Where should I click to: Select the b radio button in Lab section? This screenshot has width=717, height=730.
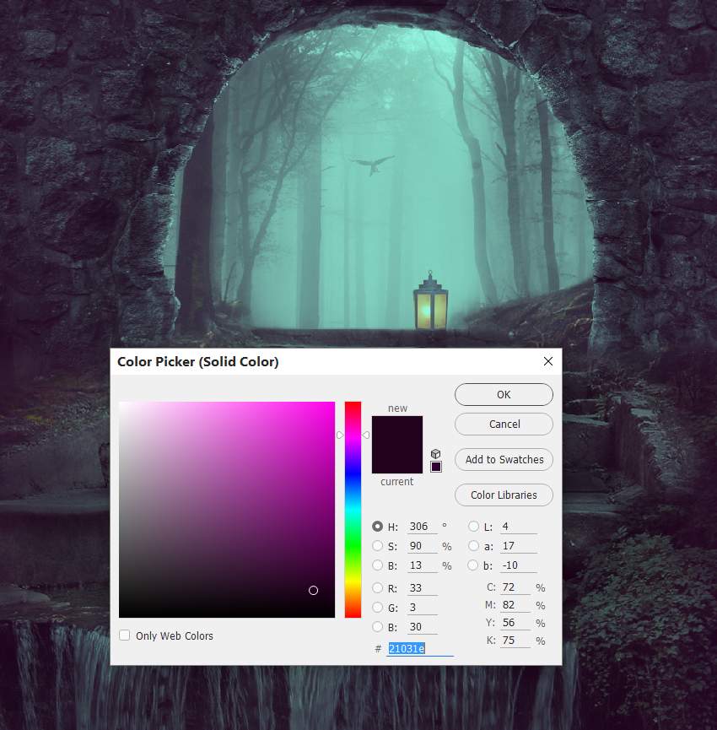pyautogui.click(x=473, y=565)
